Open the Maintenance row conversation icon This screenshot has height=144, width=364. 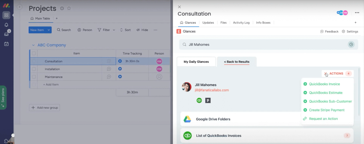coord(109,77)
